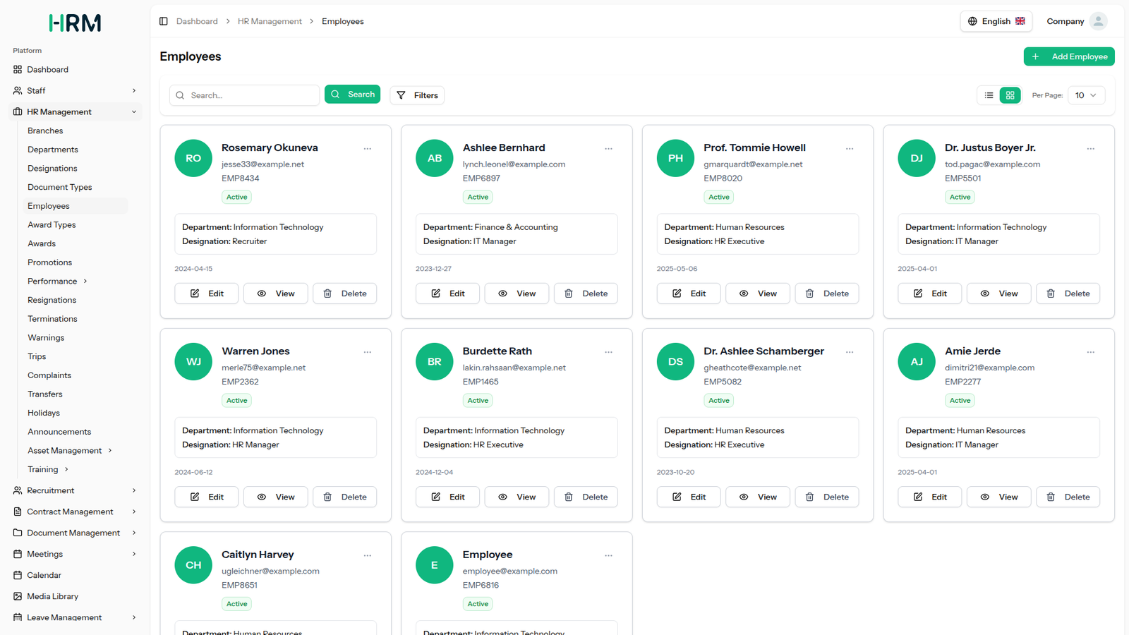Open options menu for Employee card
The height and width of the screenshot is (635, 1129).
pos(608,556)
